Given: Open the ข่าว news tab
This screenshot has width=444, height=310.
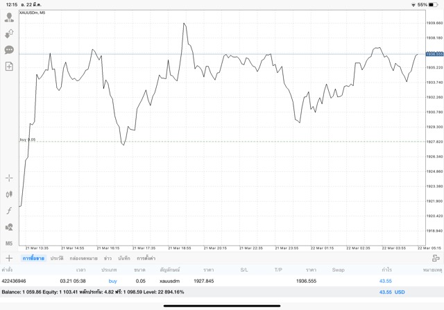Looking at the screenshot, I should tap(108, 258).
